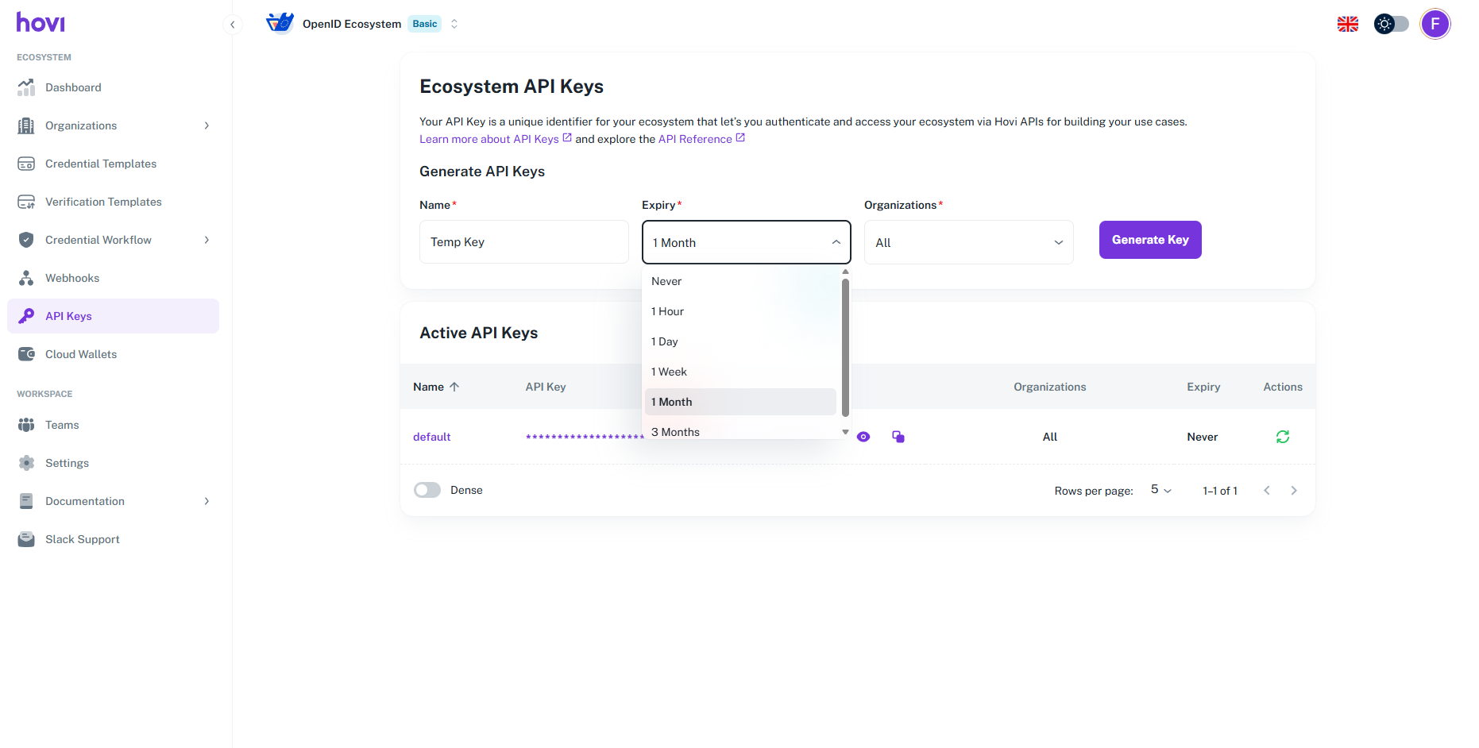
Task: Click the Name input field
Action: pos(523,242)
